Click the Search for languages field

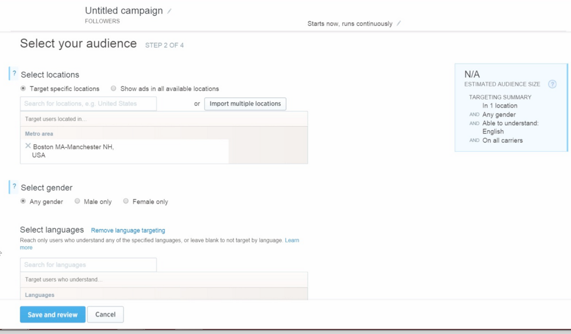coord(88,265)
